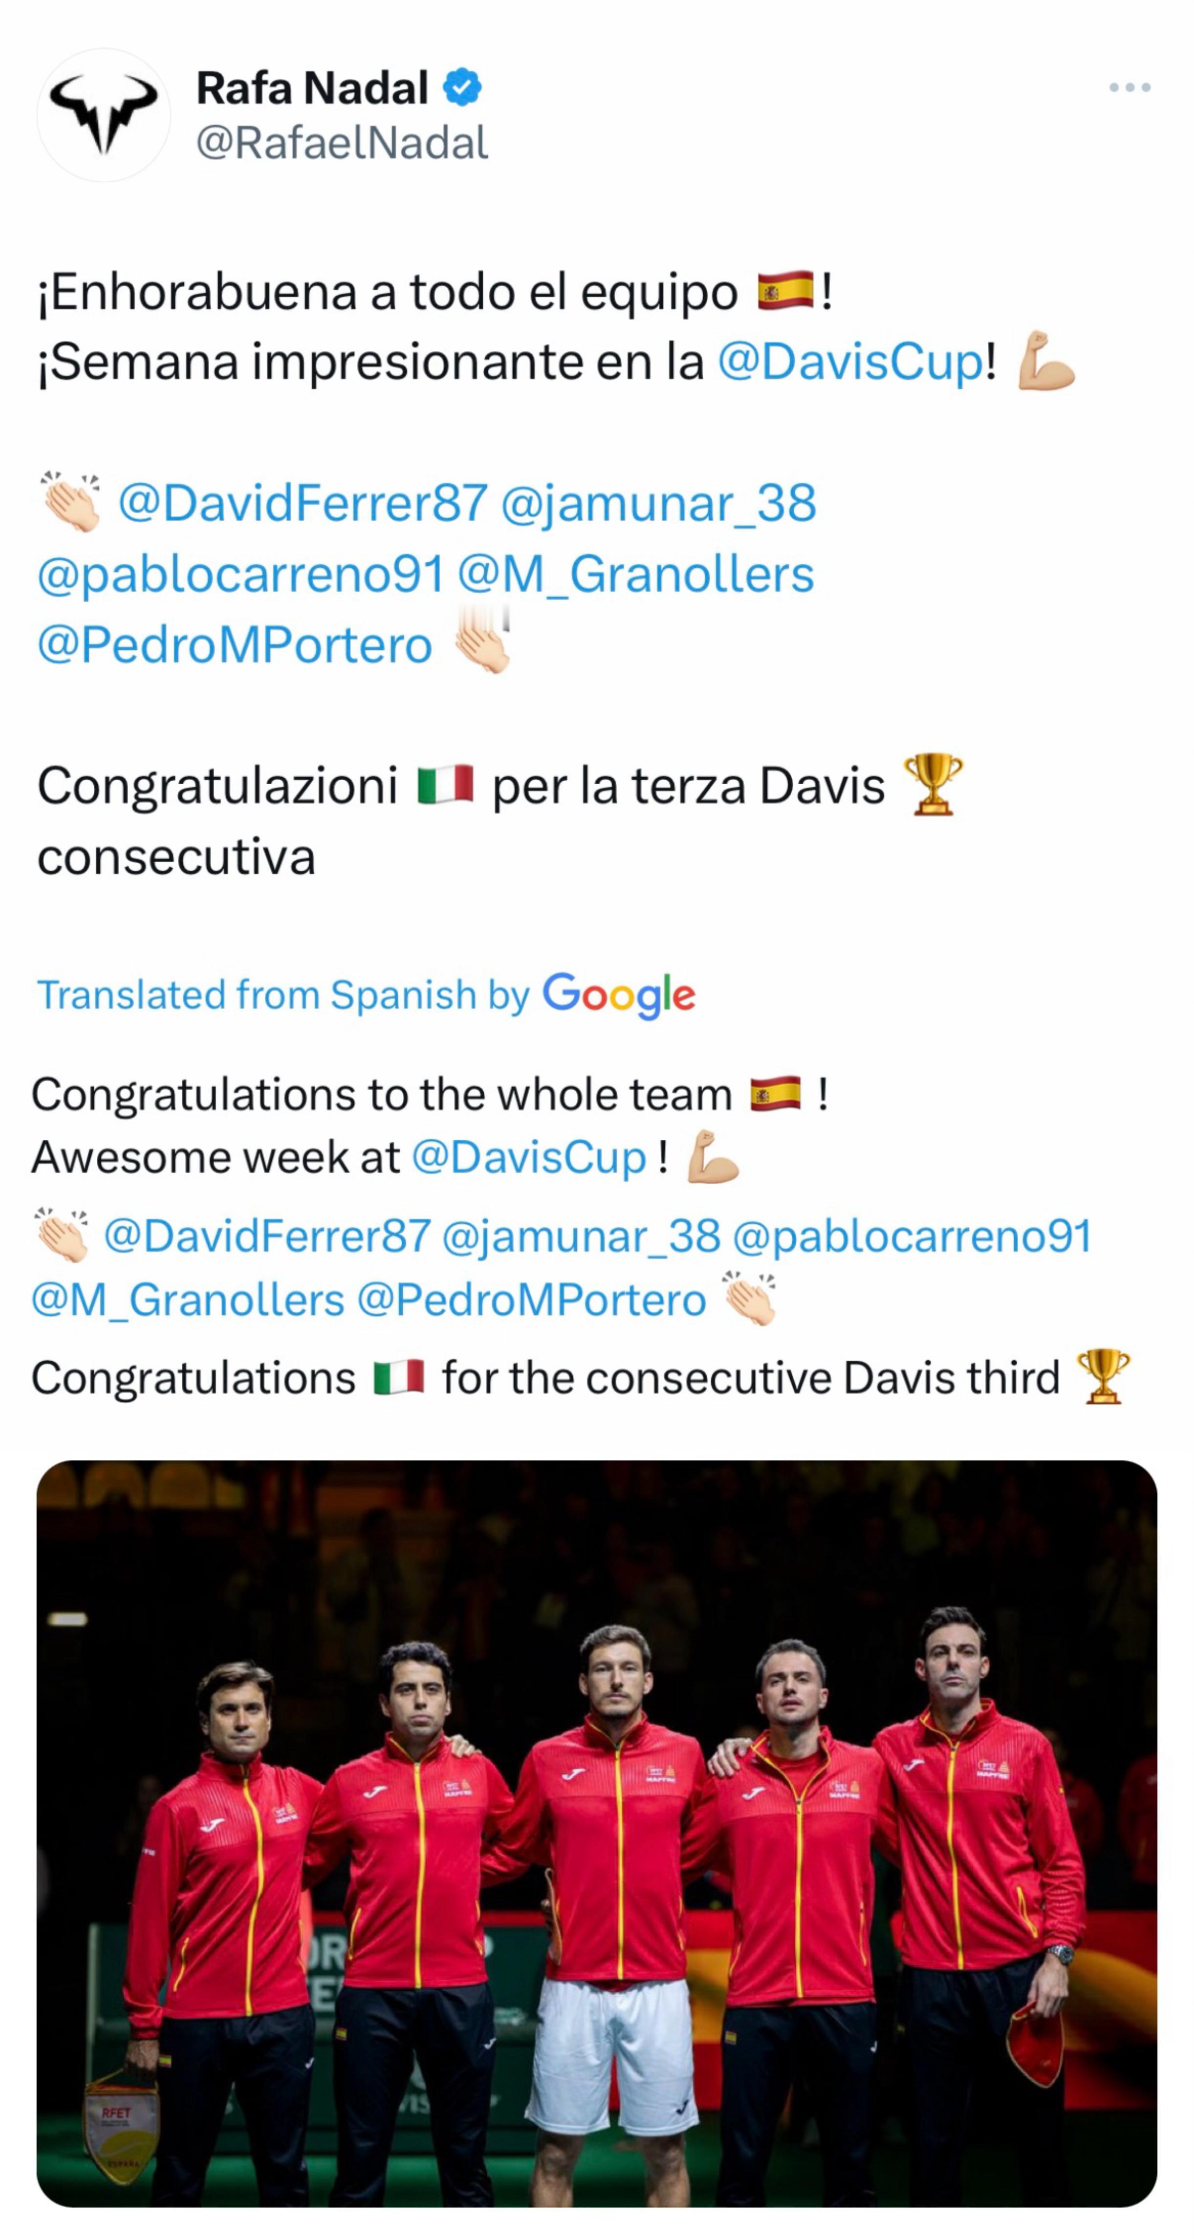Image resolution: width=1194 pixels, height=2239 pixels.
Task: Open @PedroMPortero mention in the translated text
Action: point(531,1301)
